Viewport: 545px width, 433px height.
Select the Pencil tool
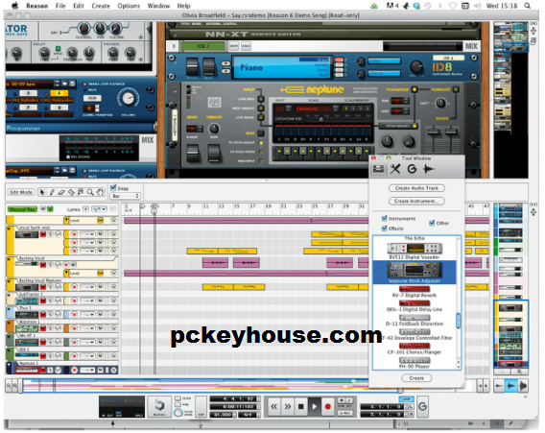[x=52, y=192]
